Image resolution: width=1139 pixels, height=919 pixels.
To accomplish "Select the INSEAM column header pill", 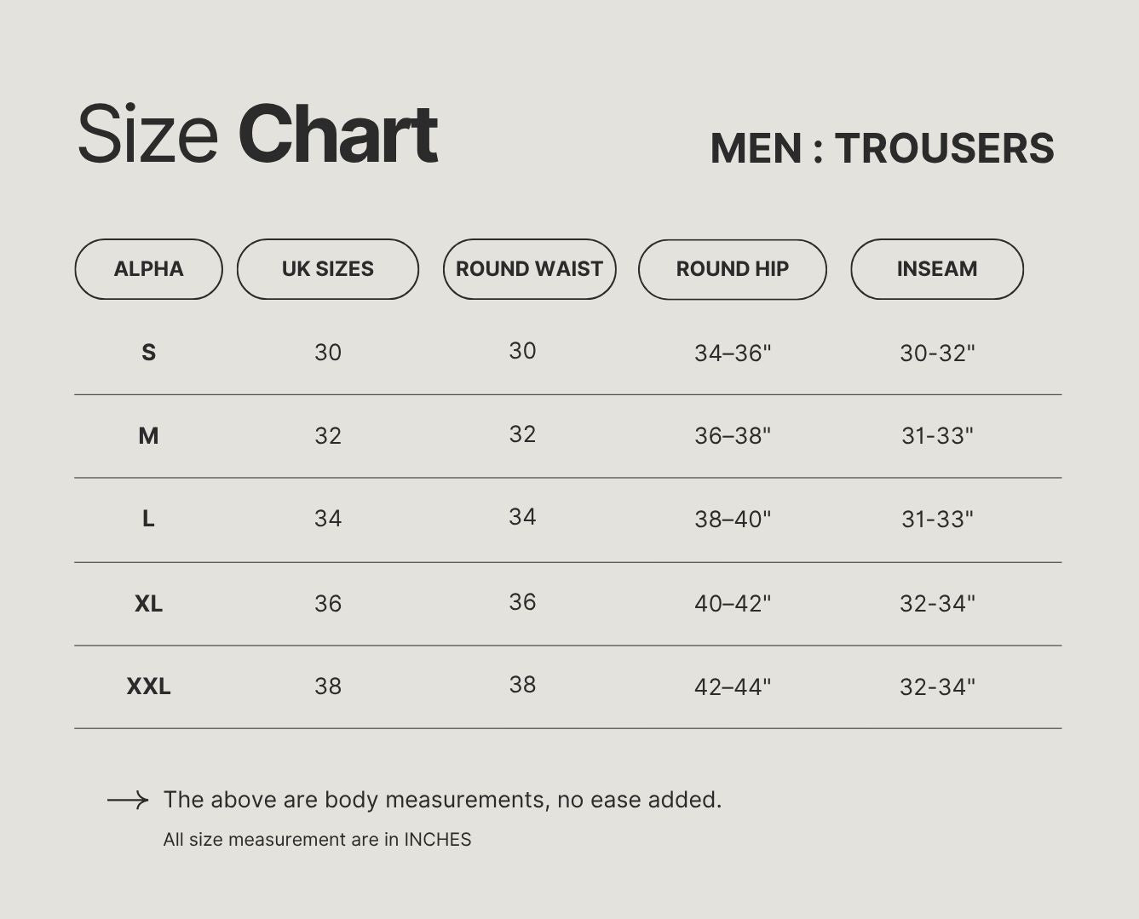I will pyautogui.click(x=937, y=269).
